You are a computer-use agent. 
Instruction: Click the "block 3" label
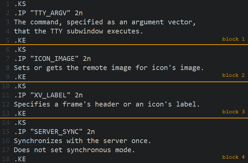tap(233, 112)
